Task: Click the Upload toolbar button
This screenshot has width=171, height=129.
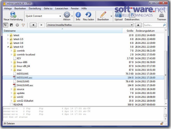Action: pos(119,16)
